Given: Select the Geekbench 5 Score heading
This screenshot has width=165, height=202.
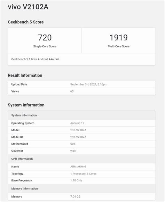Looking at the screenshot, I should point(26,22).
